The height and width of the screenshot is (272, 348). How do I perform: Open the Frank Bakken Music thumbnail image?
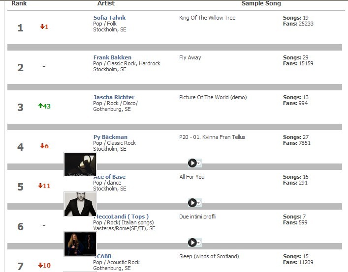[80, 164]
